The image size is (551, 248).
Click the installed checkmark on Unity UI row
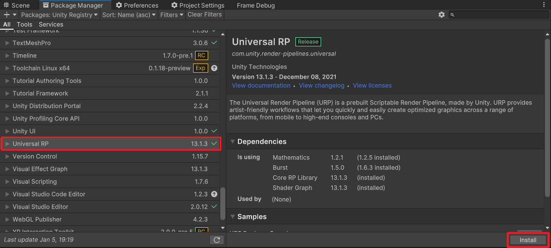(x=214, y=131)
